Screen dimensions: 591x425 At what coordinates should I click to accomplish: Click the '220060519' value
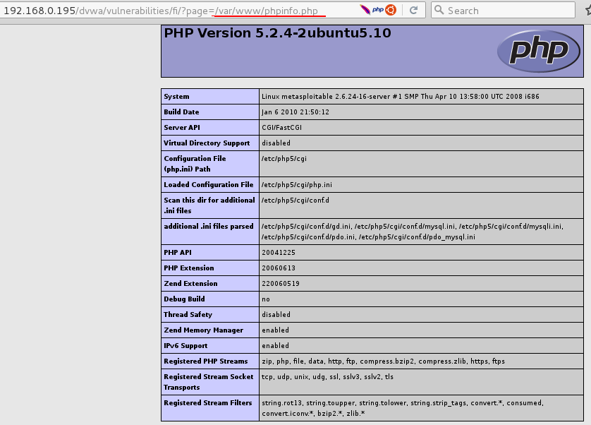(x=281, y=284)
